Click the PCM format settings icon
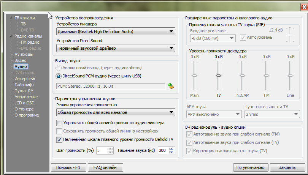This screenshot has height=175, width=308. pyautogui.click(x=171, y=86)
